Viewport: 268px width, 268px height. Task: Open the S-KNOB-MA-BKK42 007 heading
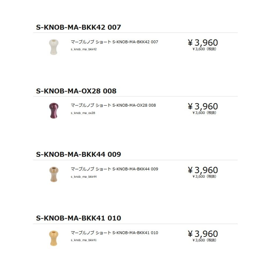79,27
